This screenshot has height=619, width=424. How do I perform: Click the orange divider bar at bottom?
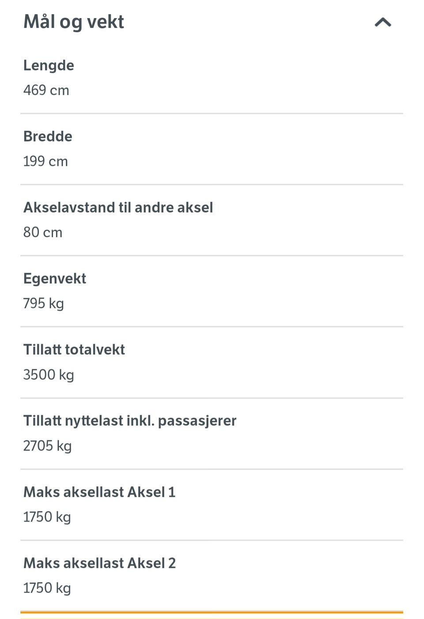point(212,612)
